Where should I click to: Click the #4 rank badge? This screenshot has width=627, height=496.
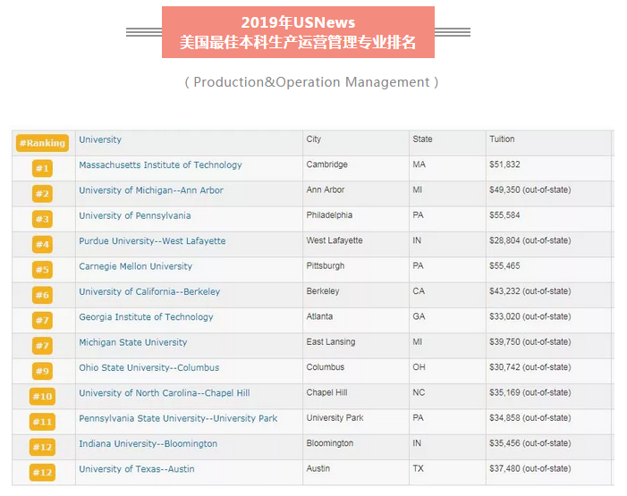42,245
